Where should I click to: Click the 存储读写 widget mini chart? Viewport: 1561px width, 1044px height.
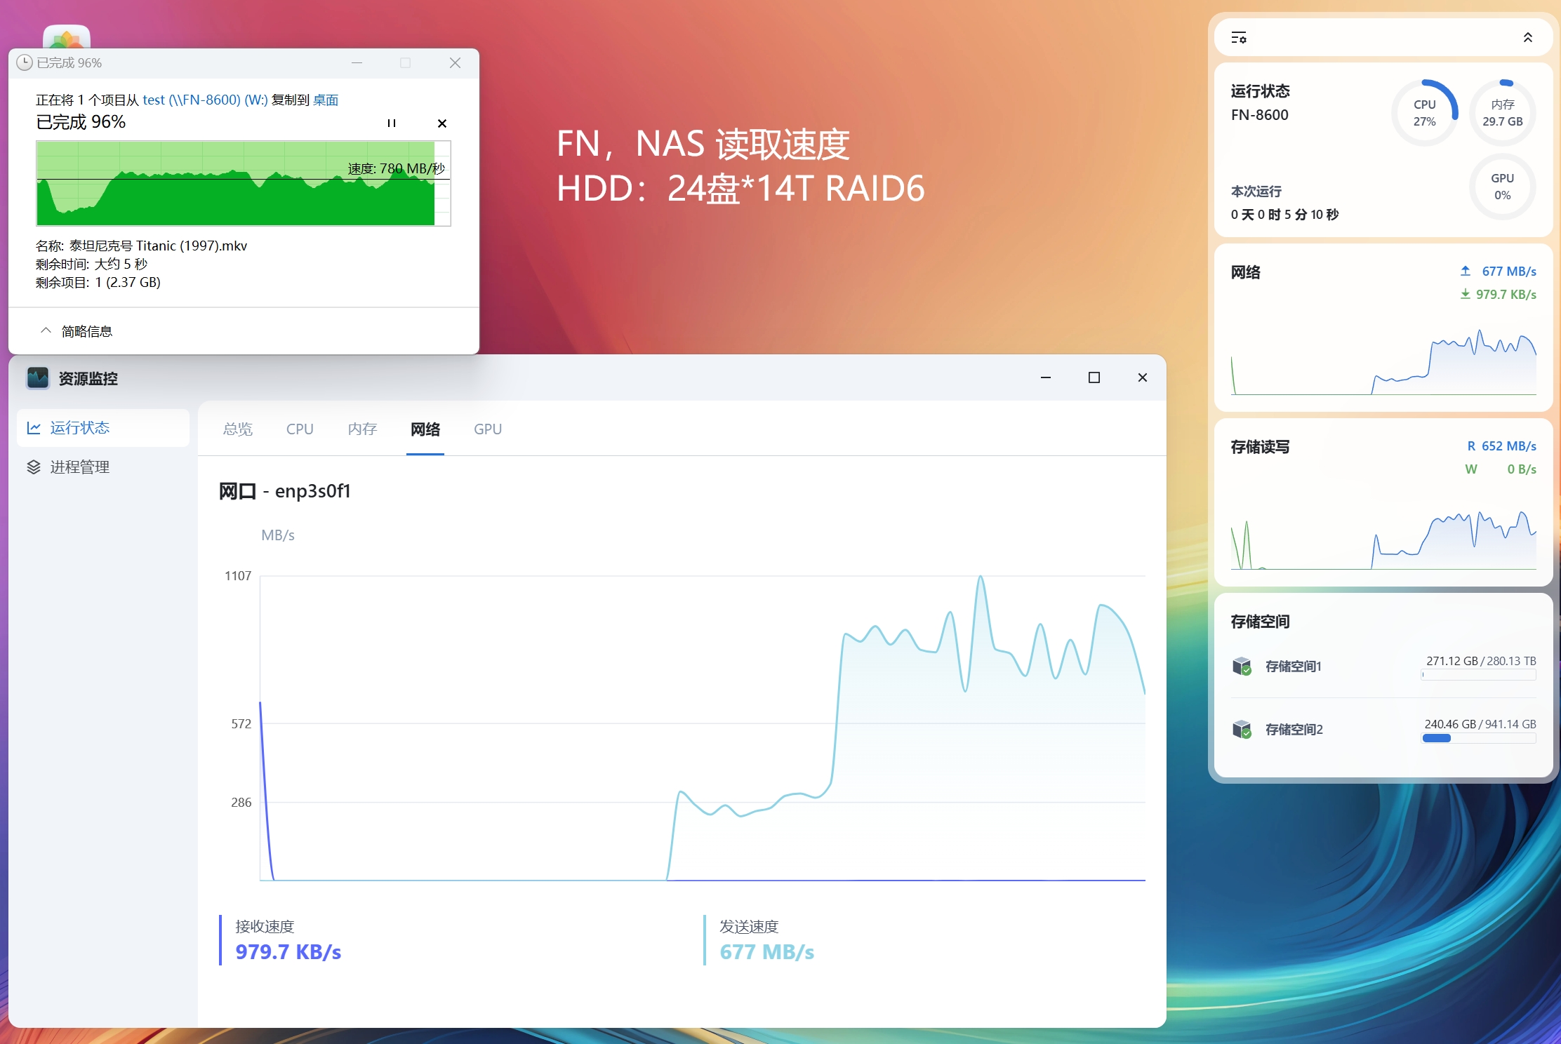tap(1383, 539)
